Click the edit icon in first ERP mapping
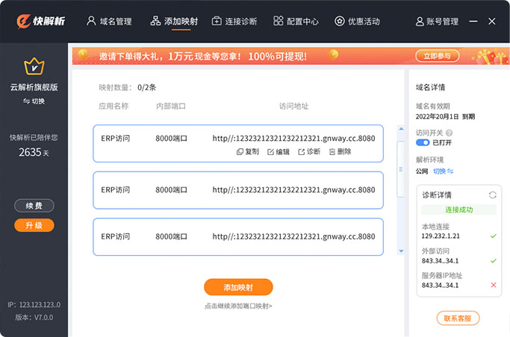Screen dimensions: 510x337 tap(270, 151)
